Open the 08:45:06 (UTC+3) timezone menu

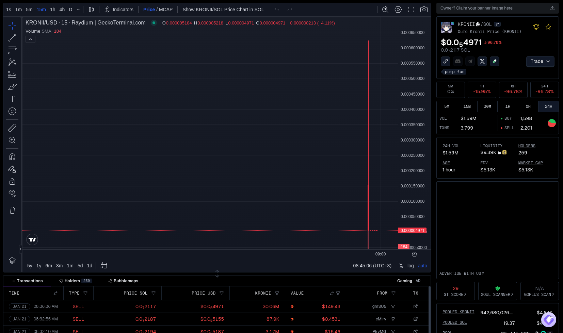[x=372, y=266]
